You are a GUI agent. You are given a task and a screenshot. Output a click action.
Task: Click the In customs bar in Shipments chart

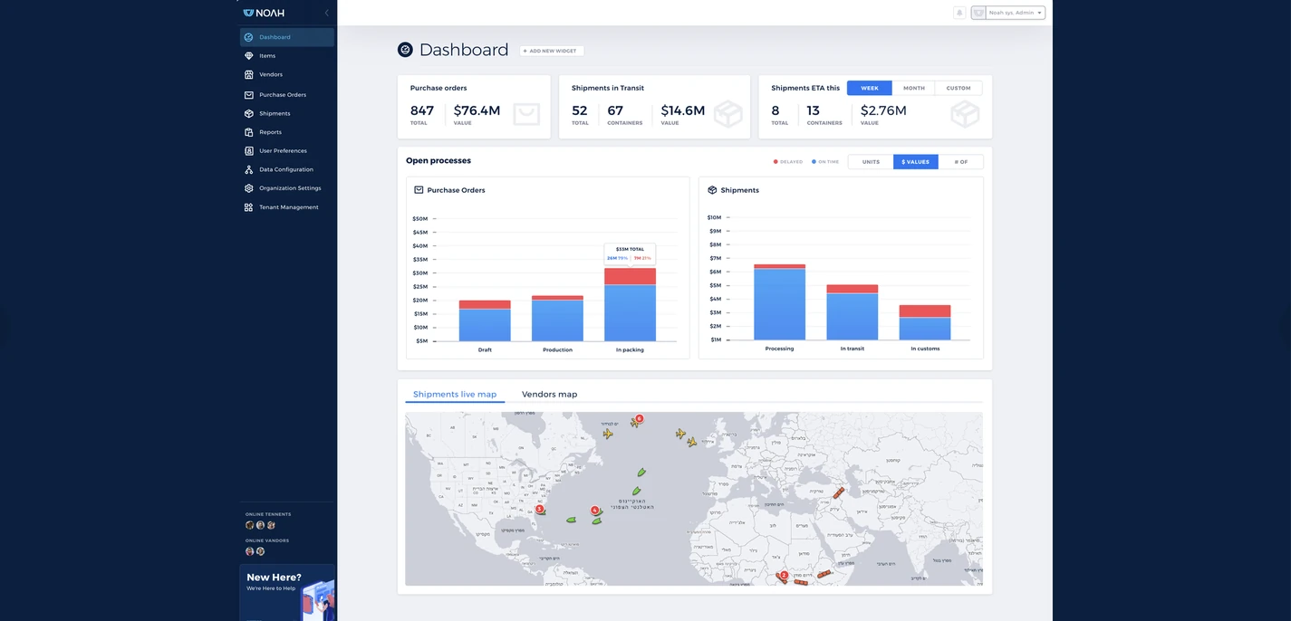(925, 323)
